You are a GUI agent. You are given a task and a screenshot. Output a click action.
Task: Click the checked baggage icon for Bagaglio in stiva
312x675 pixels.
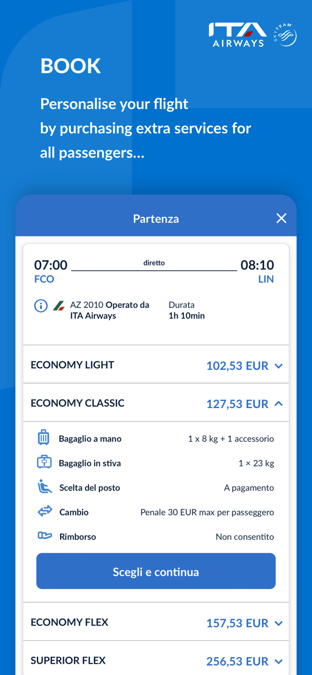click(44, 462)
